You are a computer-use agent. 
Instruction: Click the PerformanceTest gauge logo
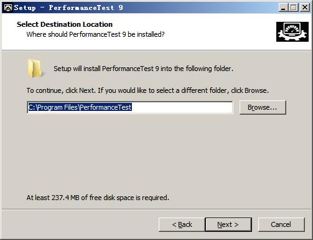[x=292, y=32]
